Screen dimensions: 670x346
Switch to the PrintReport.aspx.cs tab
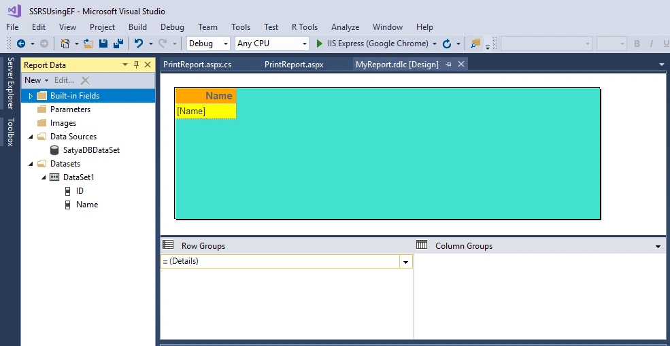pos(197,65)
